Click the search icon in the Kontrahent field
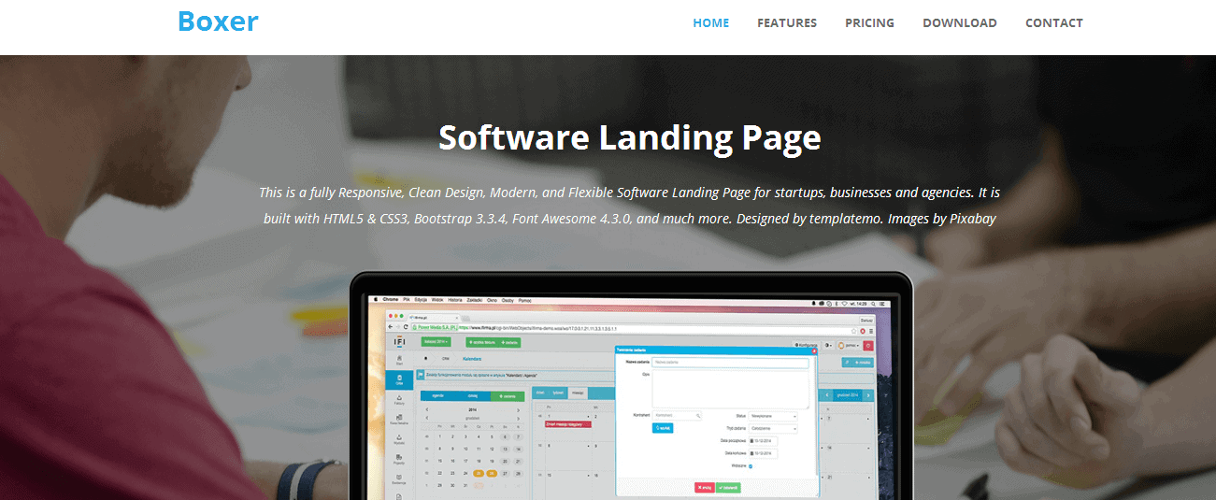Viewport: 1216px width, 500px height. click(697, 416)
